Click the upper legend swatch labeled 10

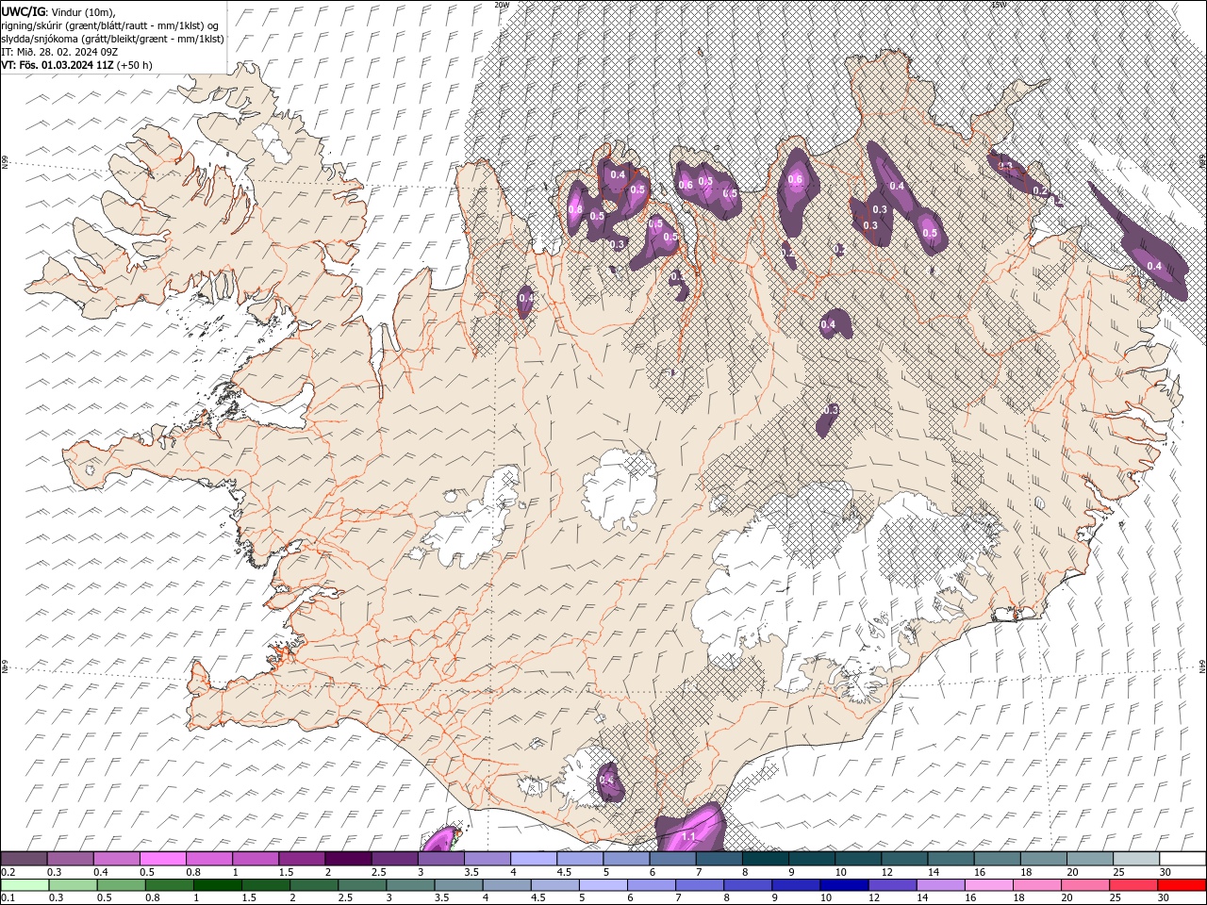pyautogui.click(x=858, y=859)
